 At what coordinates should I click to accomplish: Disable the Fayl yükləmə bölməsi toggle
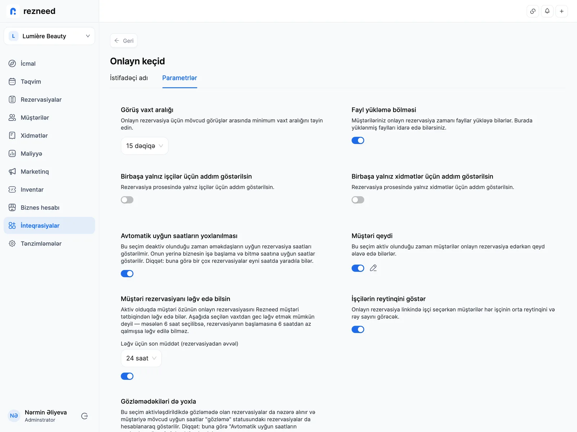click(358, 140)
